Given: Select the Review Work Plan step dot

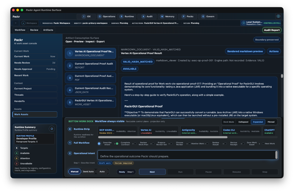Looking at the screenshot, I should [x=135, y=143].
